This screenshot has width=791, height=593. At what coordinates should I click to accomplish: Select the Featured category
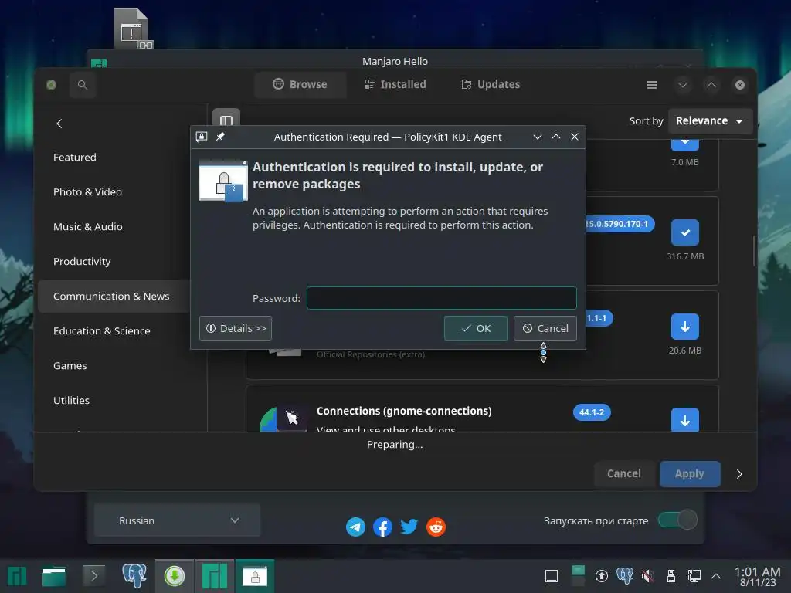coord(75,158)
